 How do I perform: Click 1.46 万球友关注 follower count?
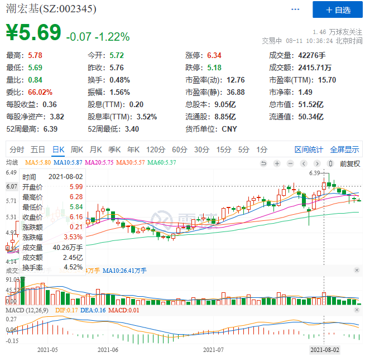point(338,32)
